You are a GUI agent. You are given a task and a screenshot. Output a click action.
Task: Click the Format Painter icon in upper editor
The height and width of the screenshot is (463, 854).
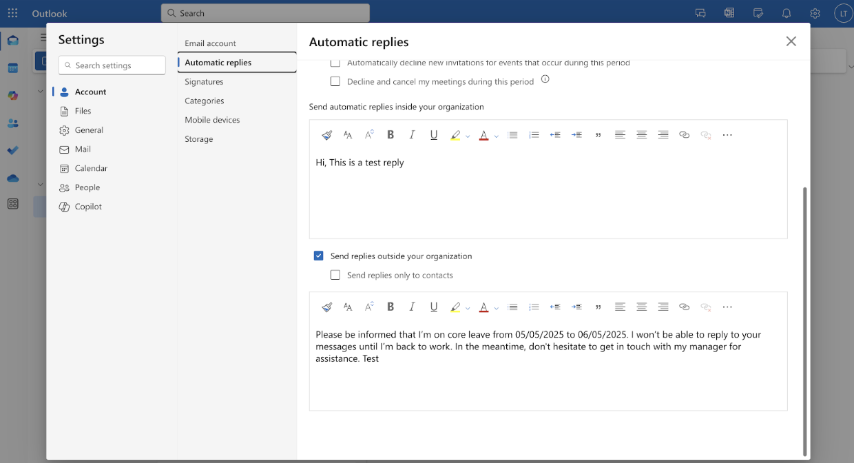(x=327, y=135)
